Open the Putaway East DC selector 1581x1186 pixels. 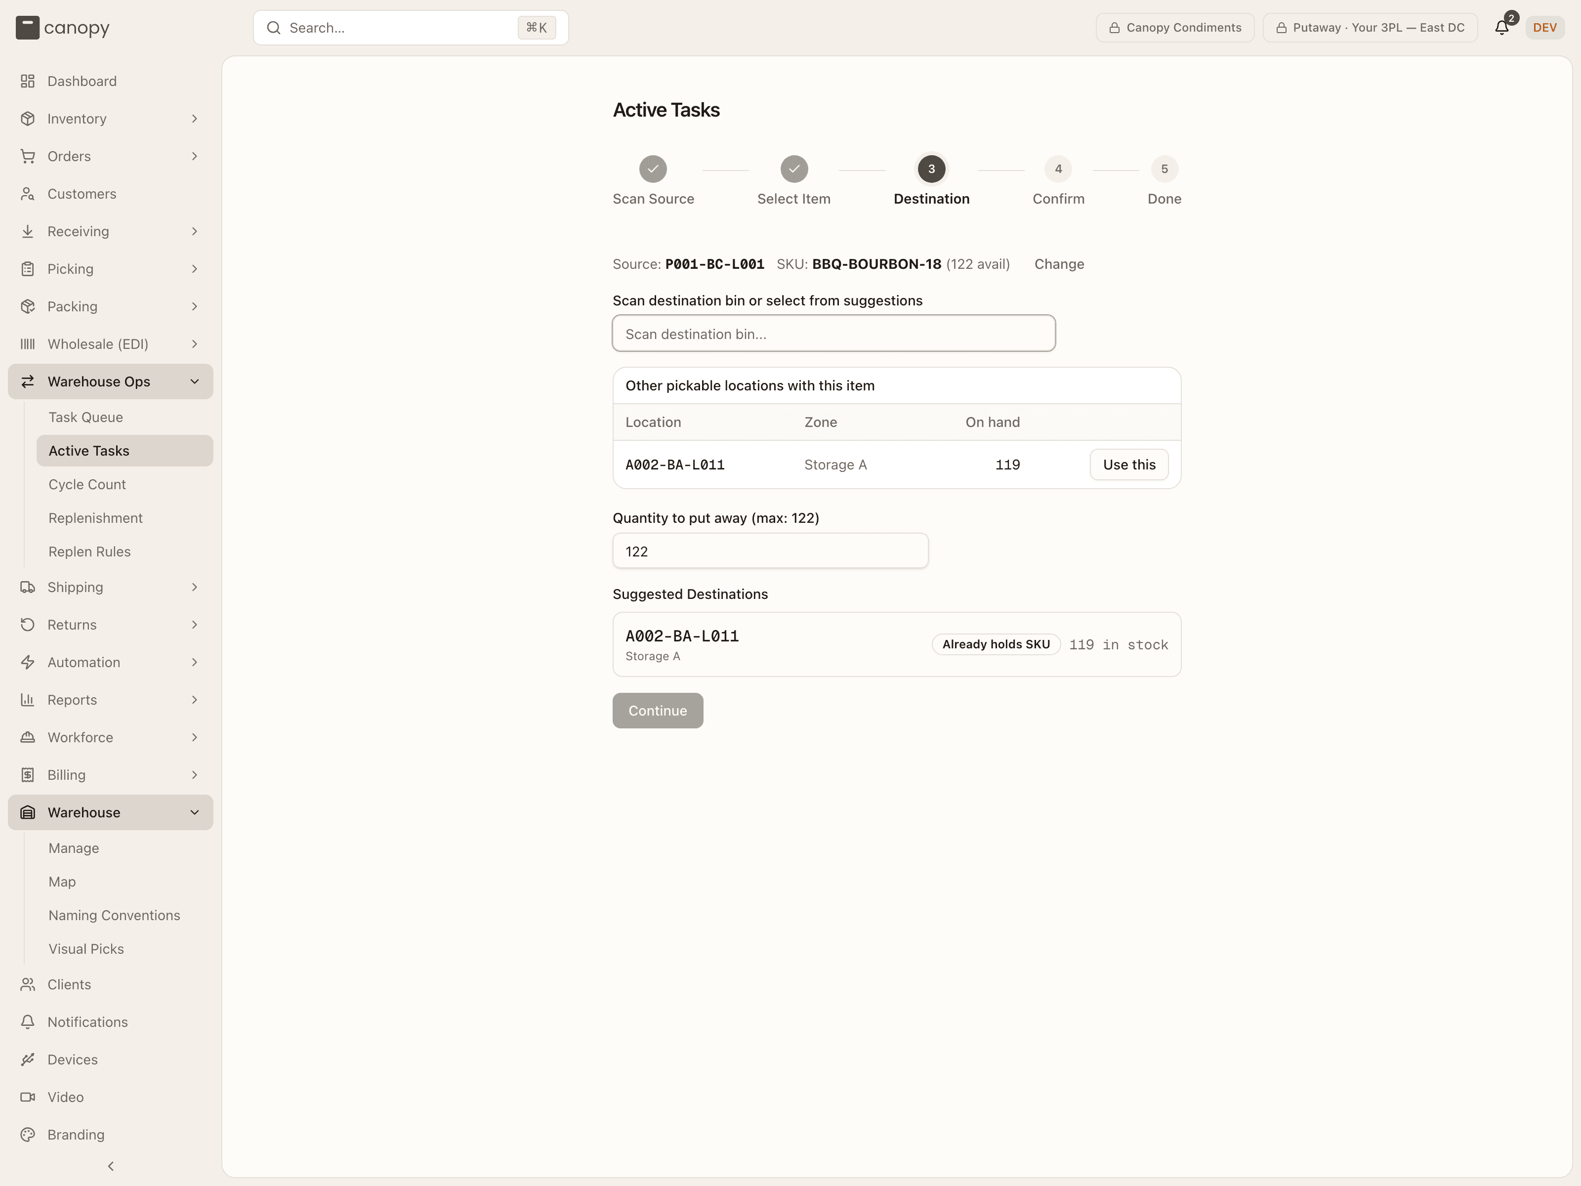pos(1370,28)
